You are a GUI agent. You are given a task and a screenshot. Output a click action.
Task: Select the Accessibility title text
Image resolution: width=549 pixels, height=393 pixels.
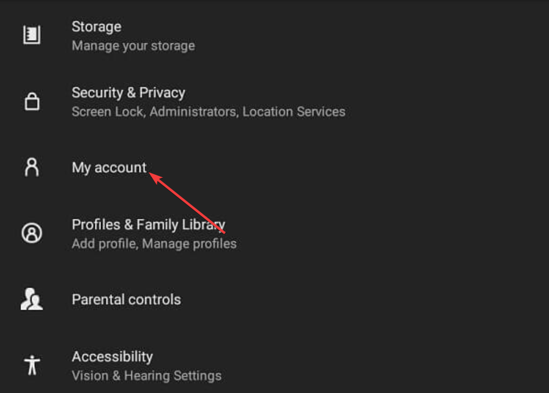click(112, 356)
